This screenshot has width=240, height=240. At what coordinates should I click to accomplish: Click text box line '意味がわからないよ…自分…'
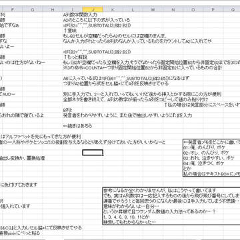(x=132, y=207)
